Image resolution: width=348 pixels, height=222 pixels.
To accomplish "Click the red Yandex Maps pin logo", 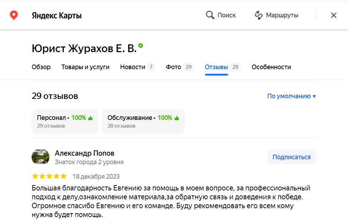I will [14, 15].
